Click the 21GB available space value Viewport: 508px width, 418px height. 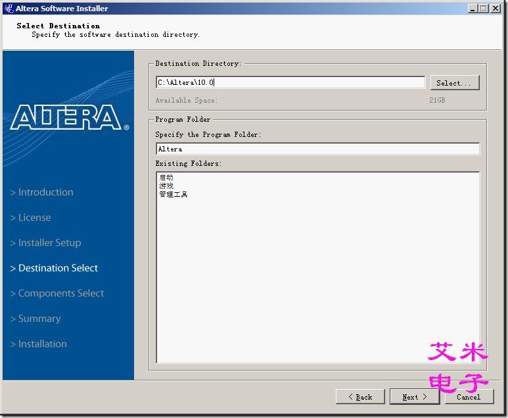pos(437,100)
